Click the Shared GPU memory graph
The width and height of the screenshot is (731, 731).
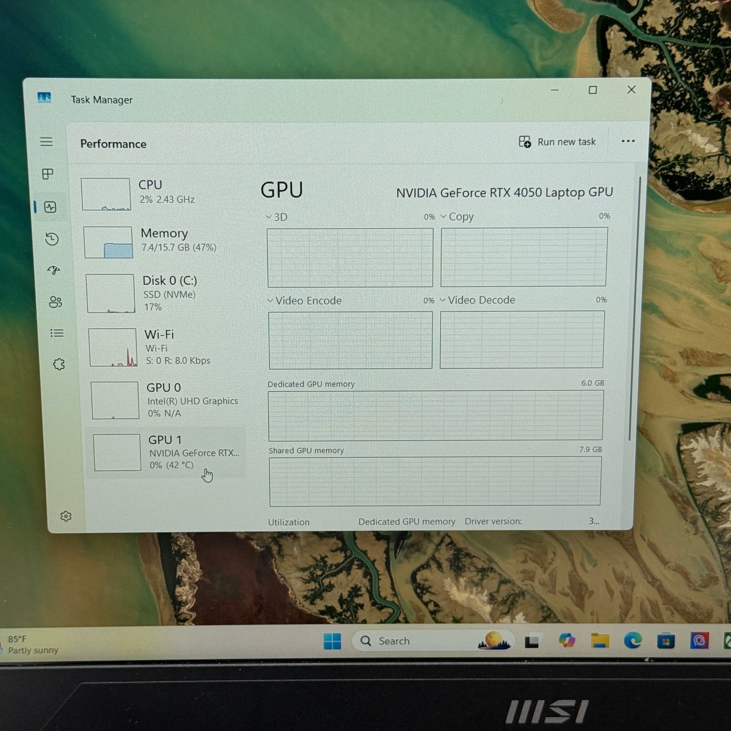(435, 481)
